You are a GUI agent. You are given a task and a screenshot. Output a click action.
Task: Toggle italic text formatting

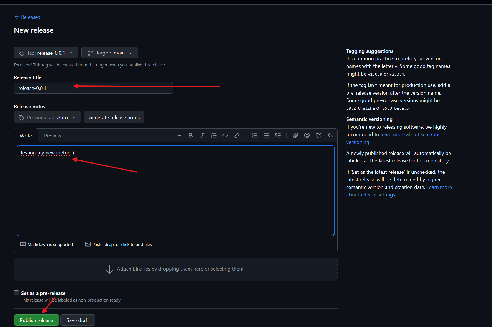[x=202, y=136]
